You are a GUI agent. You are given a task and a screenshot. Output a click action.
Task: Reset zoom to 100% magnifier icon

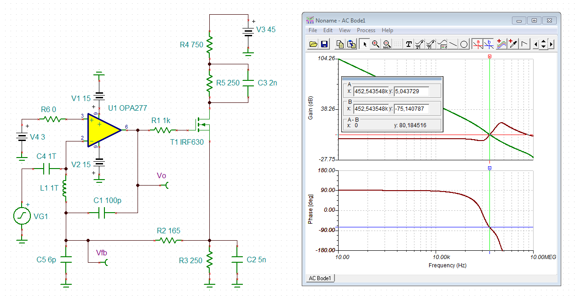(386, 44)
